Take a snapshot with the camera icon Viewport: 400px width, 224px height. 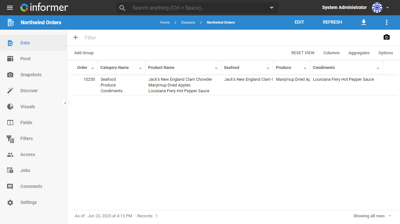tap(387, 37)
